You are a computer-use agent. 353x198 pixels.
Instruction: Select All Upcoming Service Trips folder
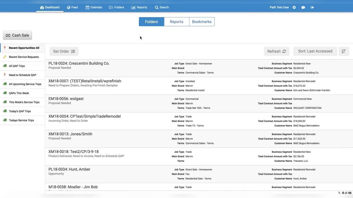(x=22, y=84)
